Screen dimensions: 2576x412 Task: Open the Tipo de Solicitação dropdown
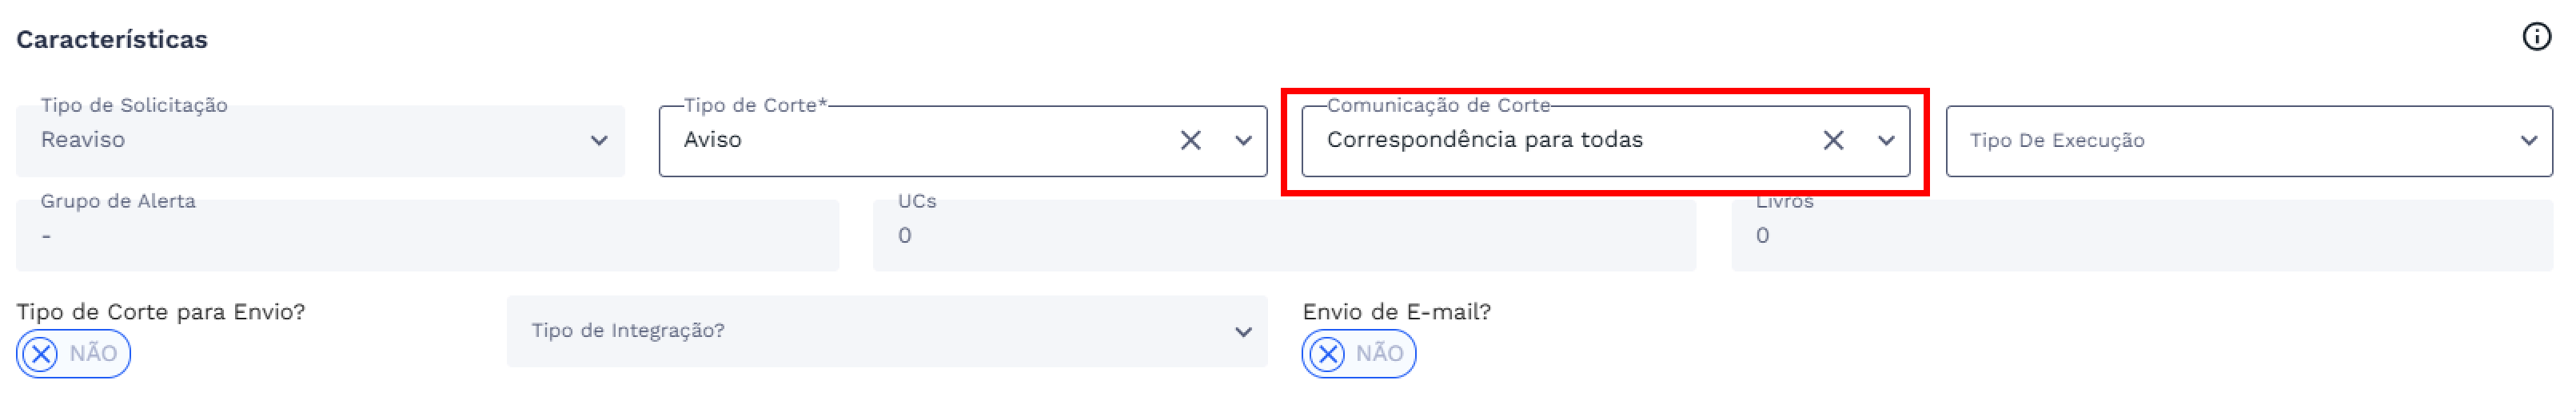(598, 141)
